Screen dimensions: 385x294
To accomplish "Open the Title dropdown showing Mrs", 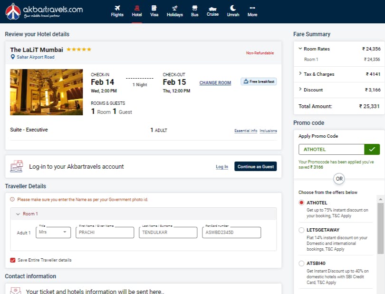I will coord(53,232).
